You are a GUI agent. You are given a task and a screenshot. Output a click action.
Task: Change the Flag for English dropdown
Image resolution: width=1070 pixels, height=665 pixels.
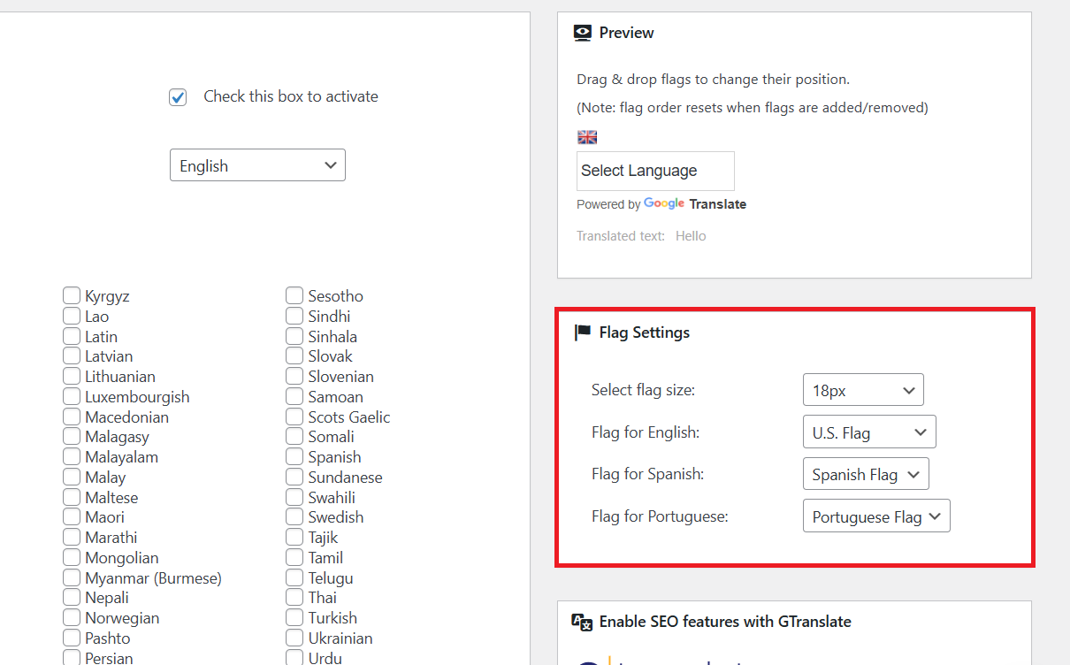(x=868, y=432)
